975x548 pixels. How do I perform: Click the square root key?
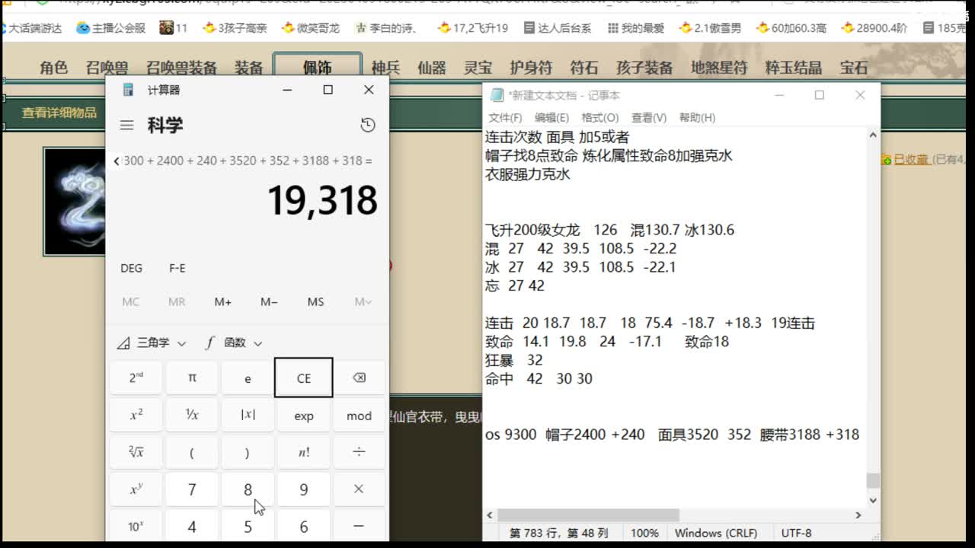pyautogui.click(x=136, y=452)
